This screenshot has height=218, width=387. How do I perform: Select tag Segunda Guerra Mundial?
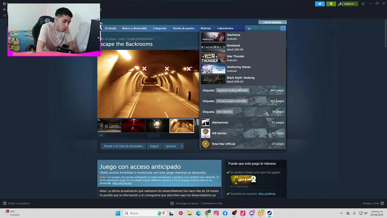point(232,90)
